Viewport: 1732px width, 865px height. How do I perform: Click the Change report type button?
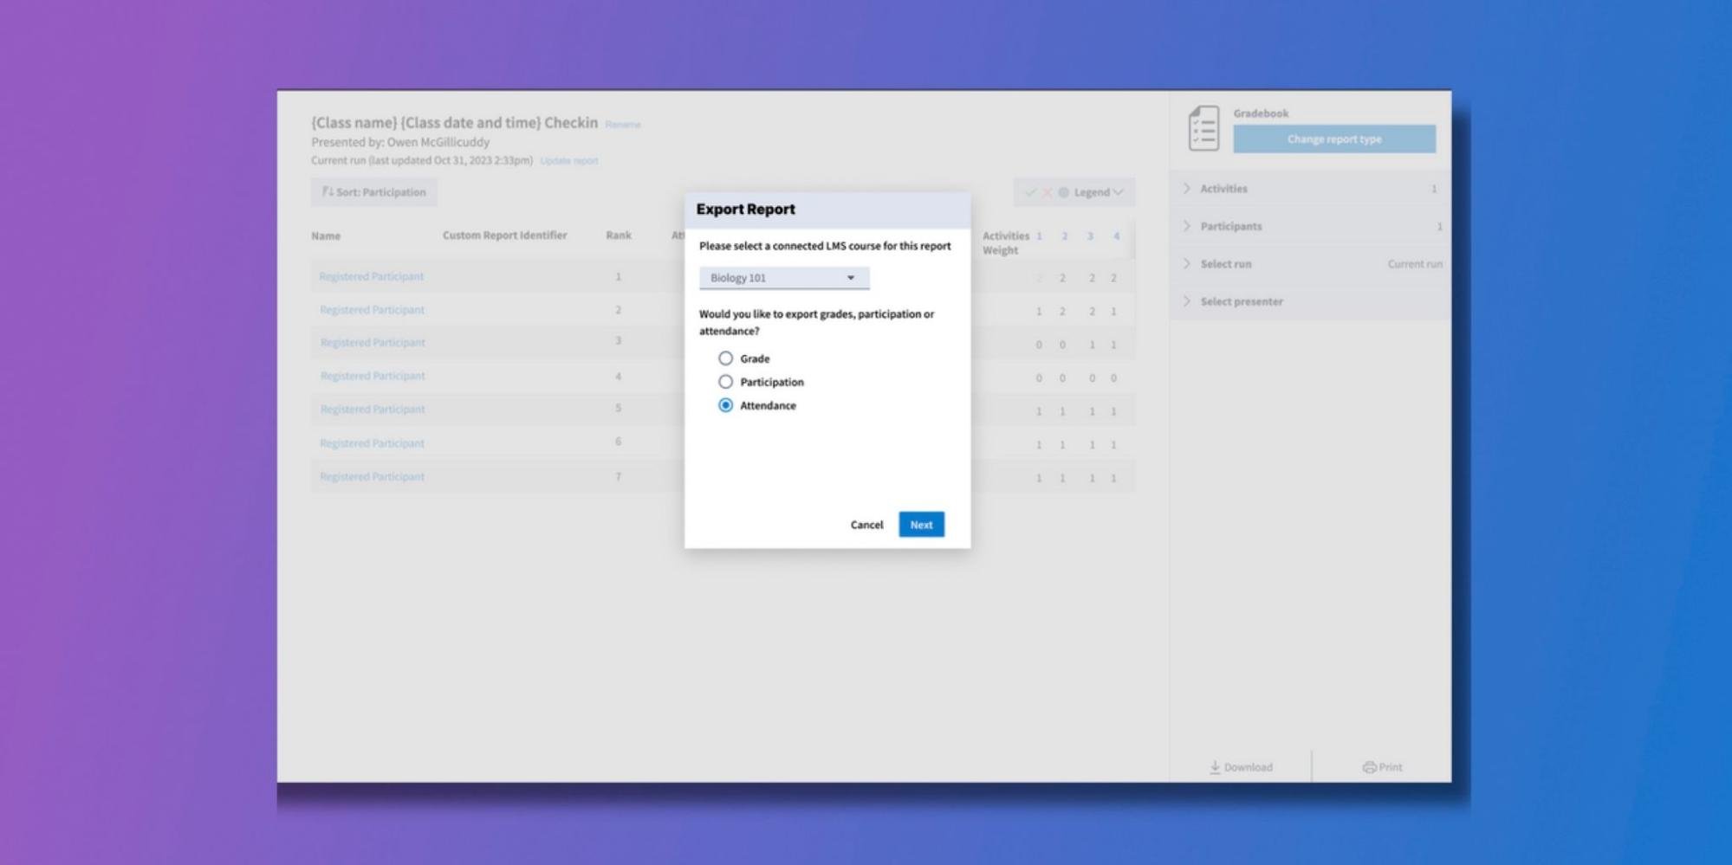[1333, 139]
